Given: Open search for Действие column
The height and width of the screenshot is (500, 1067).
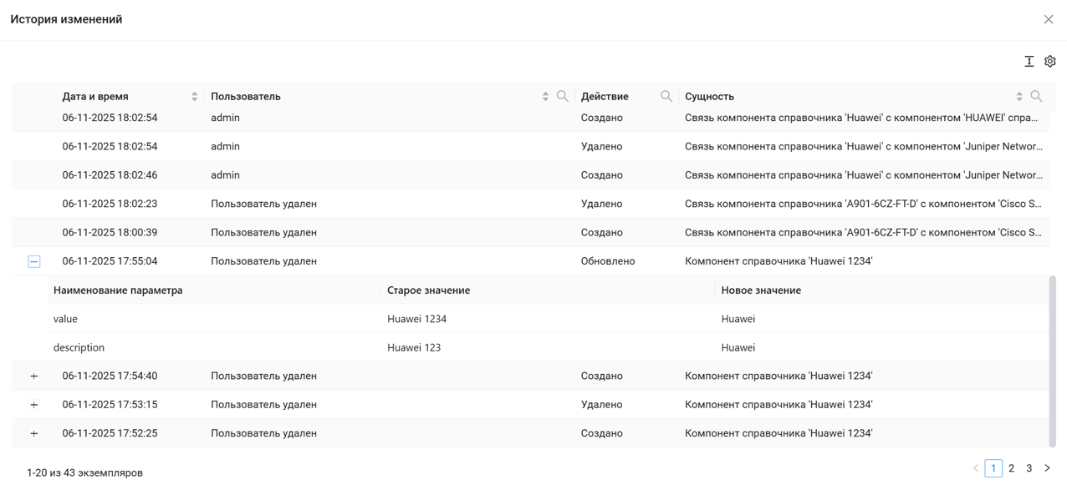Looking at the screenshot, I should pos(666,97).
